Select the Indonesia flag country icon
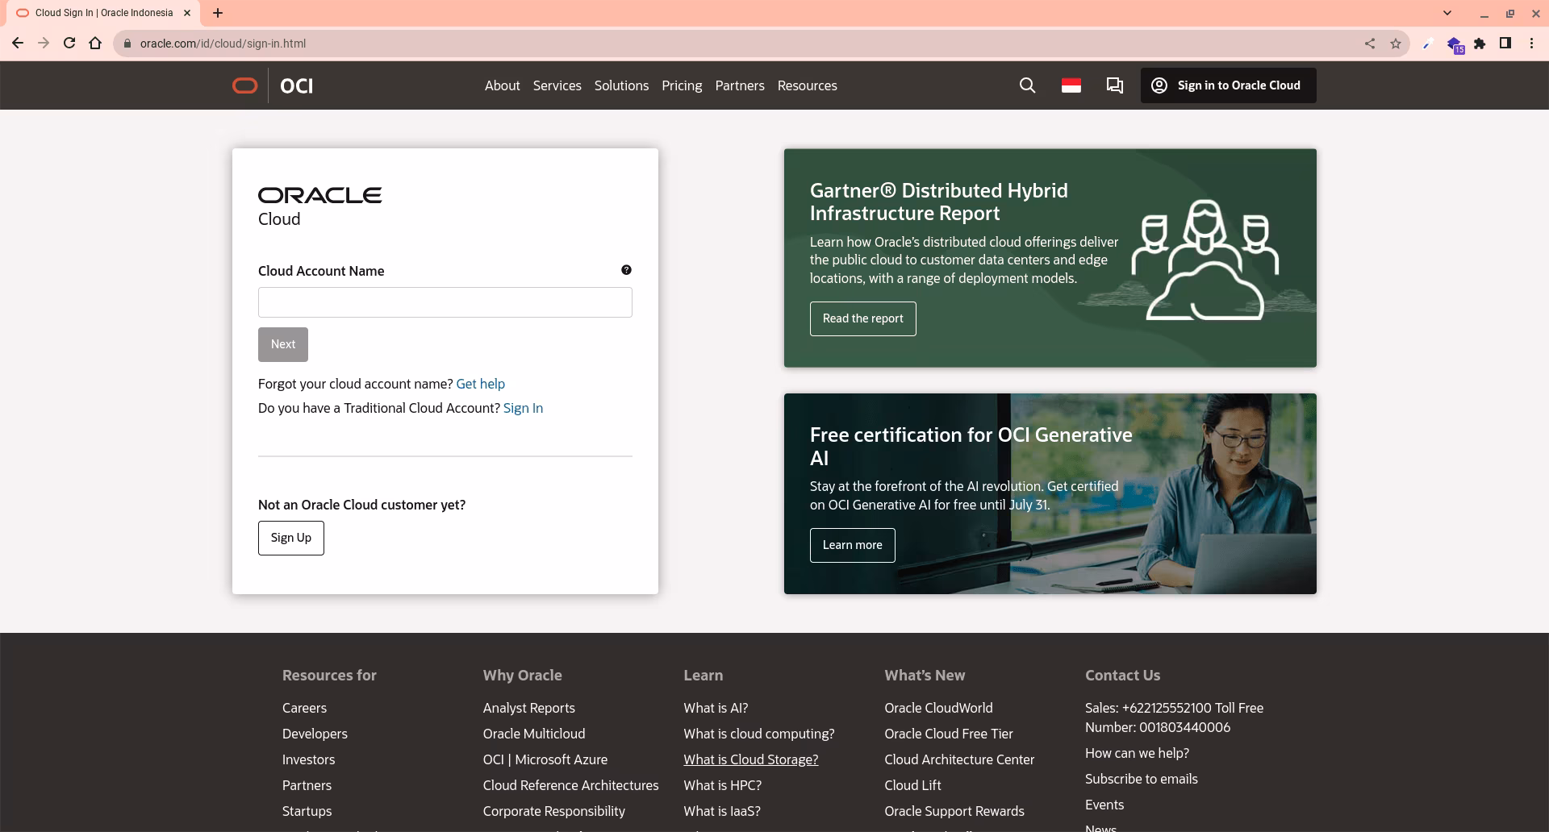Screen dimensions: 1549x832 pos(1071,85)
